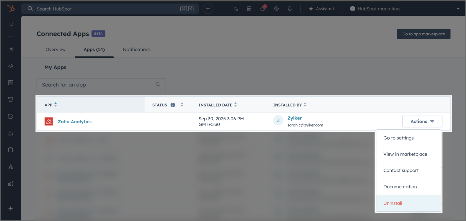The height and width of the screenshot is (221, 466).
Task: Sort table by App column
Action: (55, 105)
